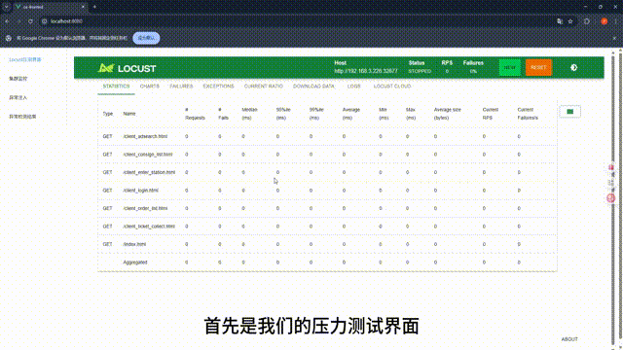Sort by # Fails column header
The width and height of the screenshot is (623, 350).
(x=223, y=114)
